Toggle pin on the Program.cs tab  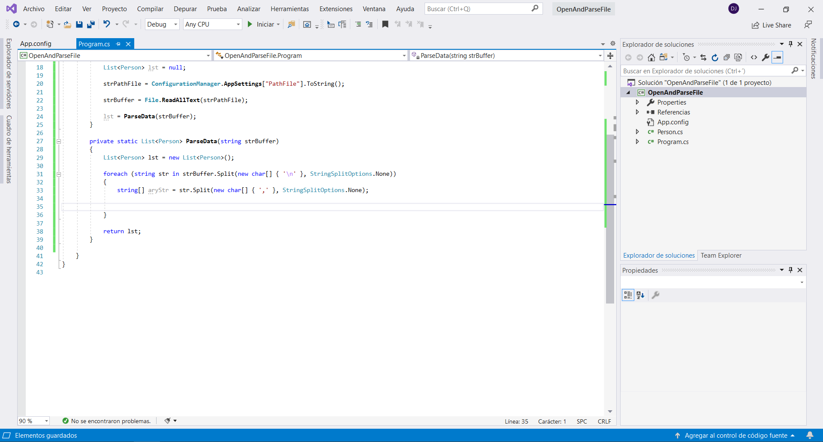click(x=118, y=44)
